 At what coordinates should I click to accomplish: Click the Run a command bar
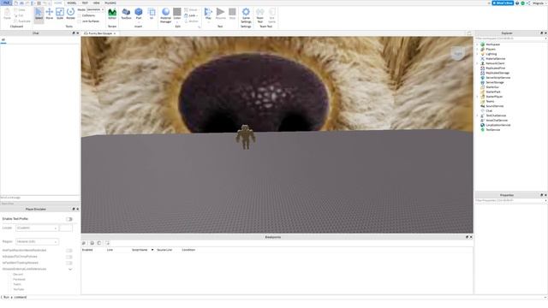point(272,297)
